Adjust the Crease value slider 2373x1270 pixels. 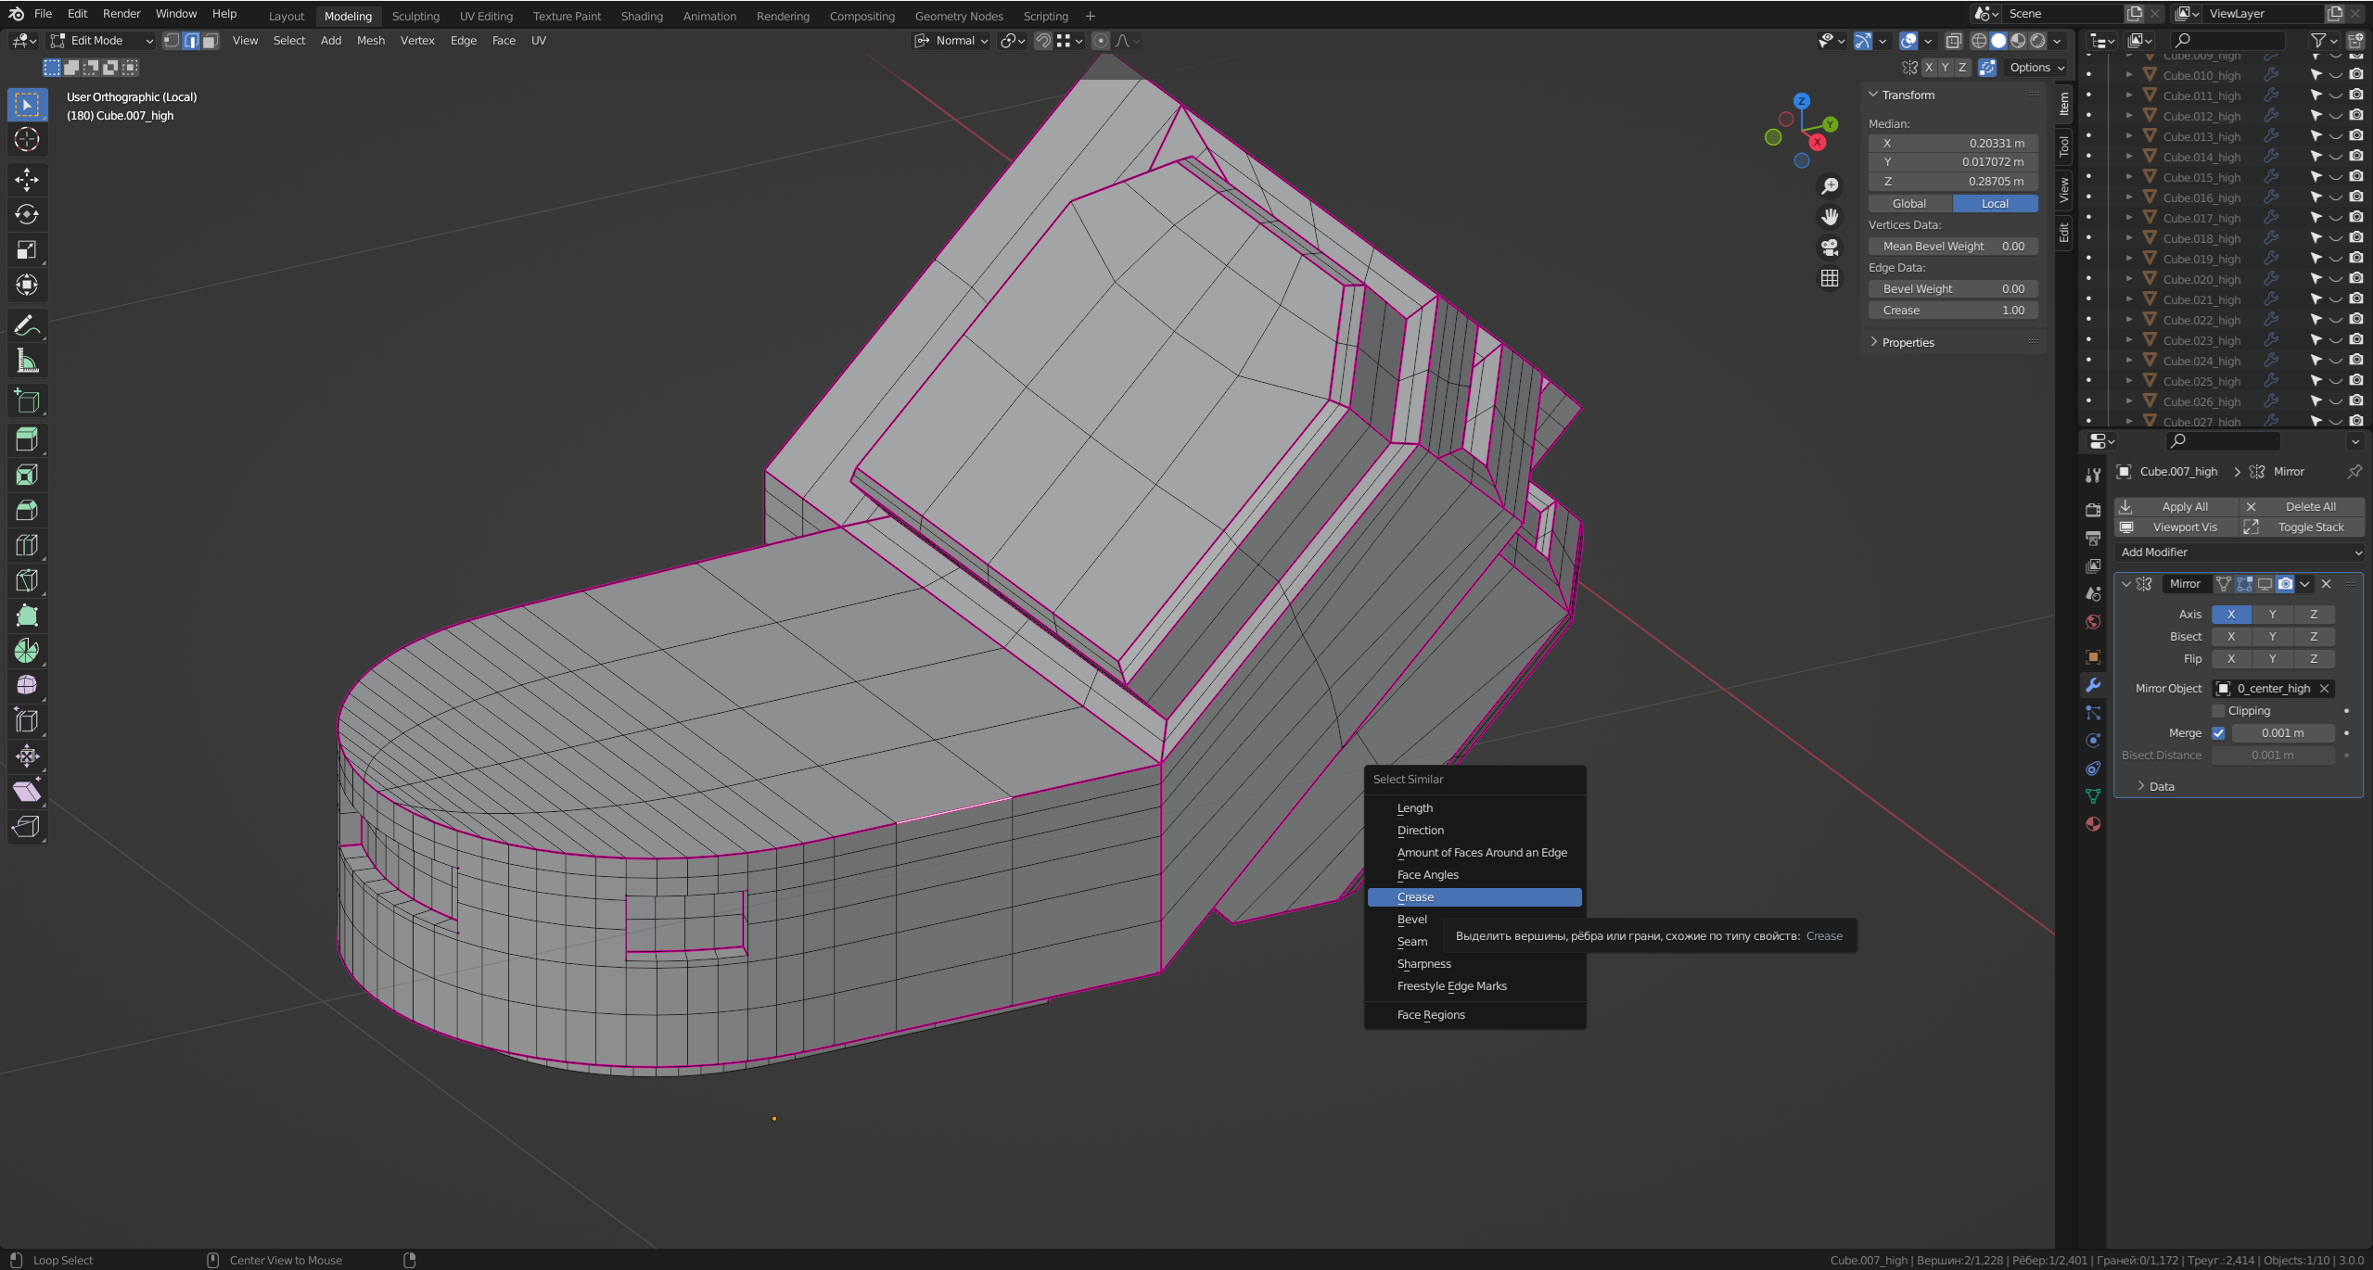click(1953, 311)
